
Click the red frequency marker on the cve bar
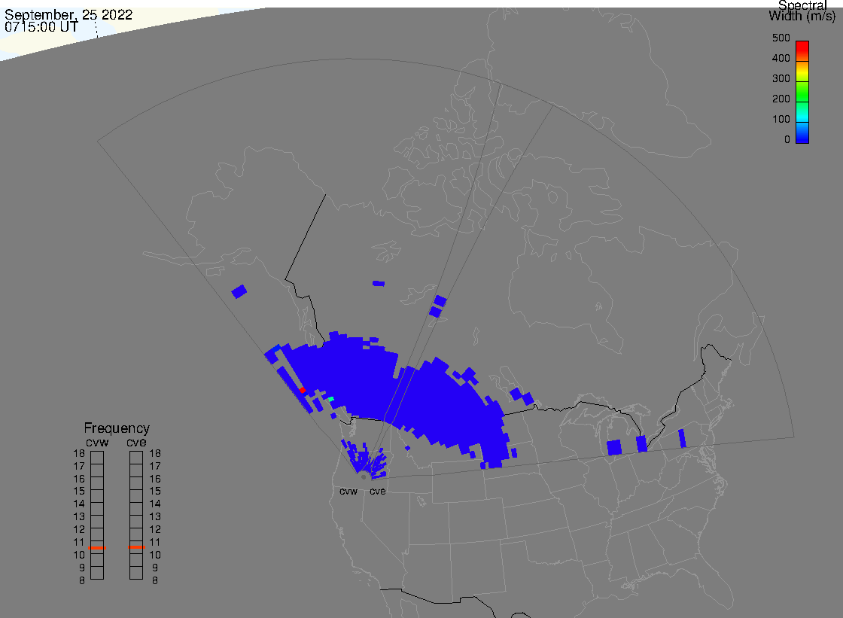pos(136,547)
